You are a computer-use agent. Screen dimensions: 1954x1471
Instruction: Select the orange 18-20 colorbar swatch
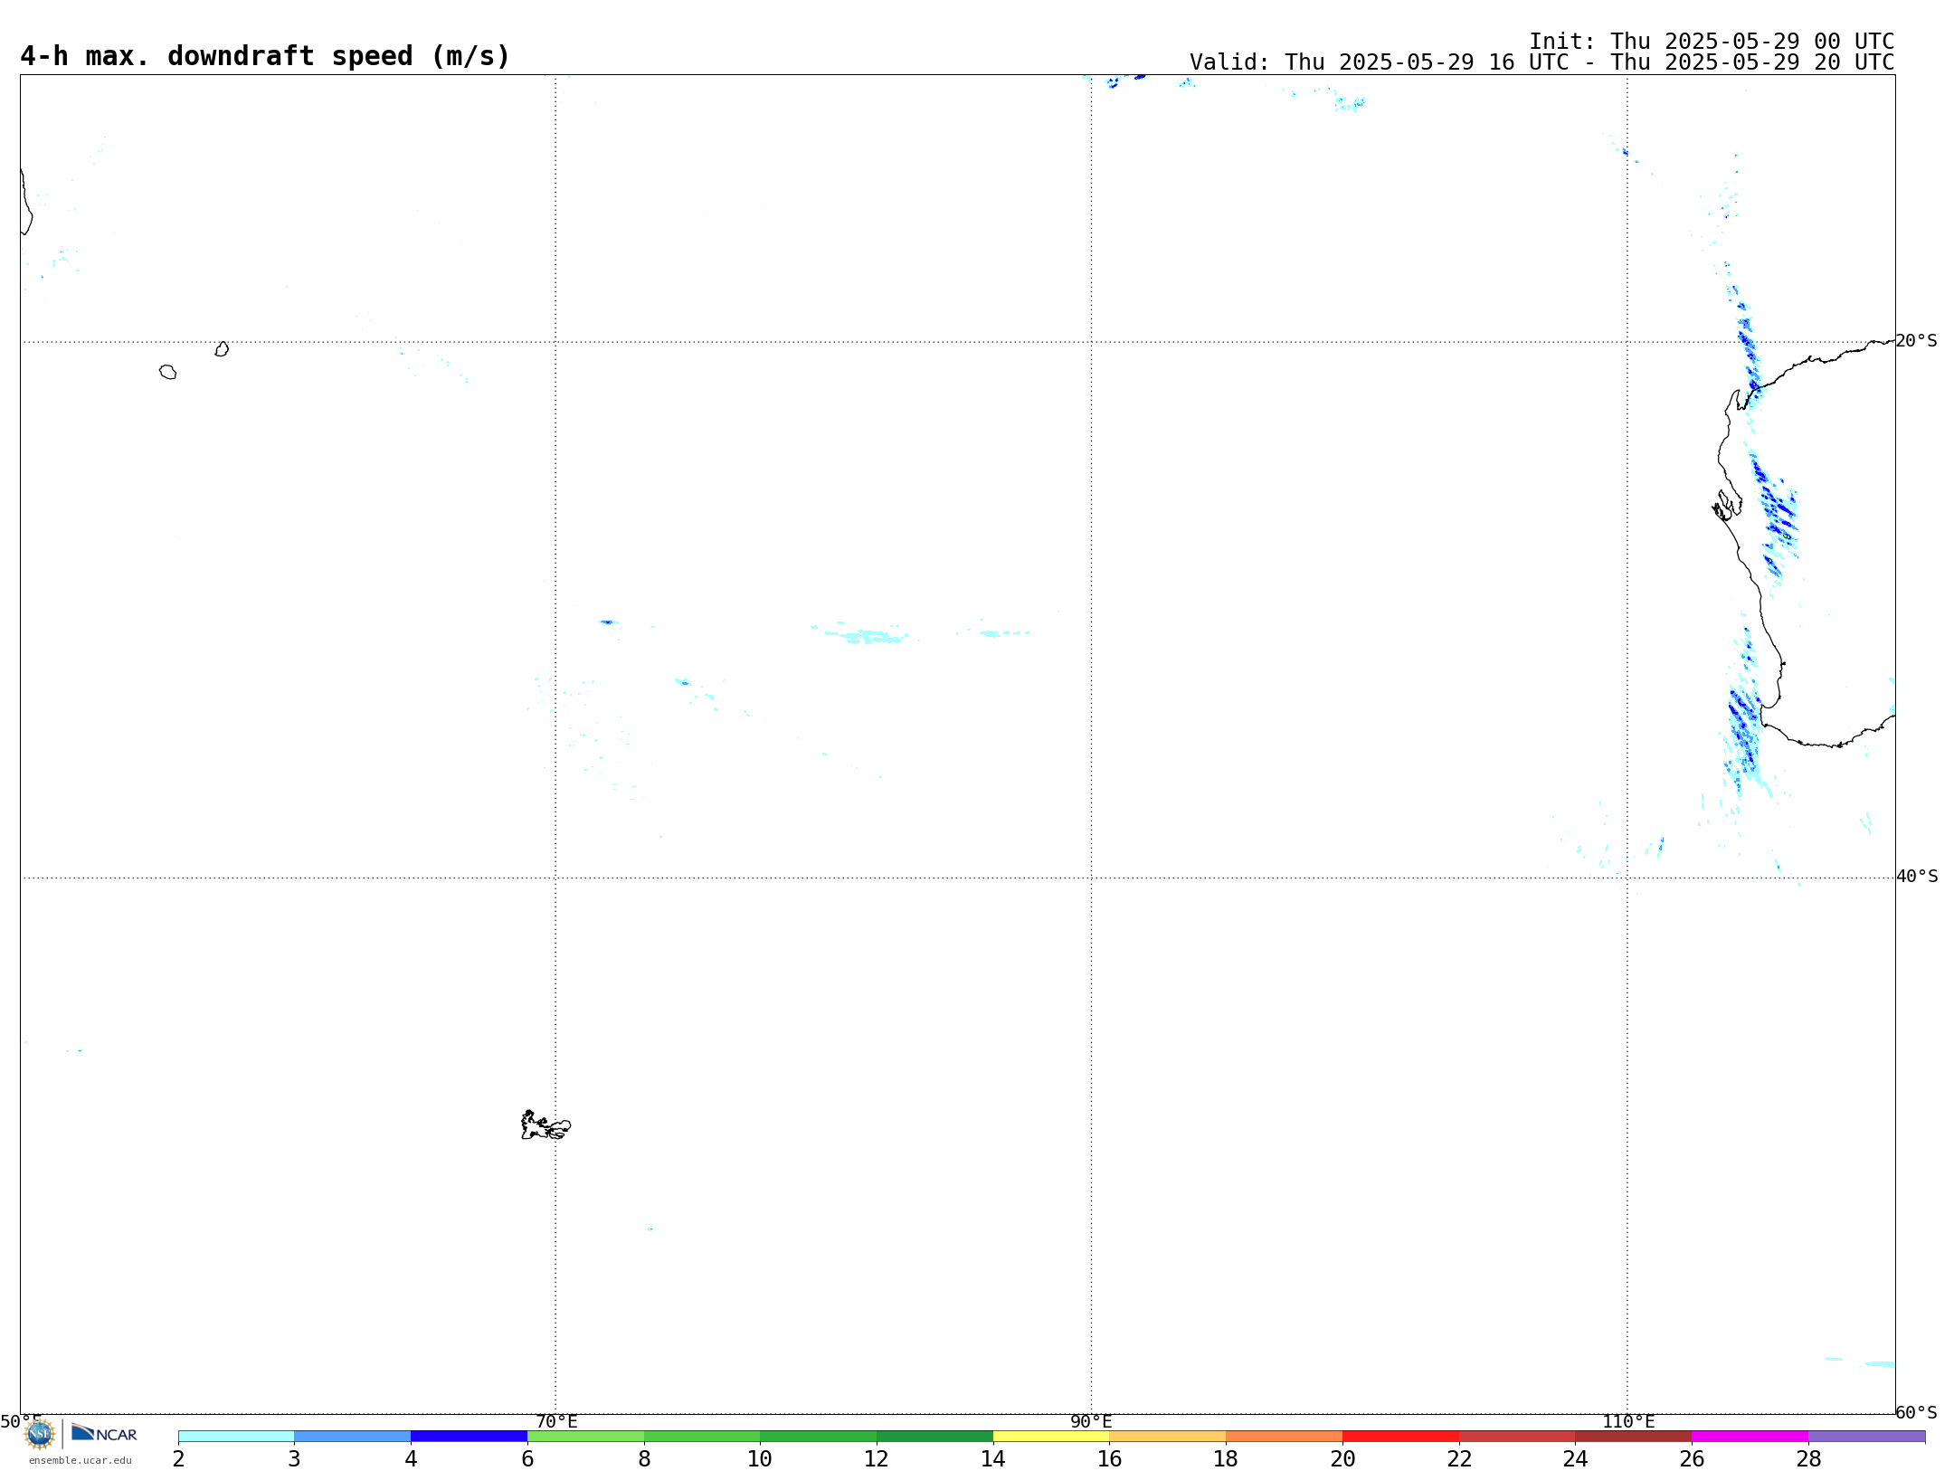1285,1437
